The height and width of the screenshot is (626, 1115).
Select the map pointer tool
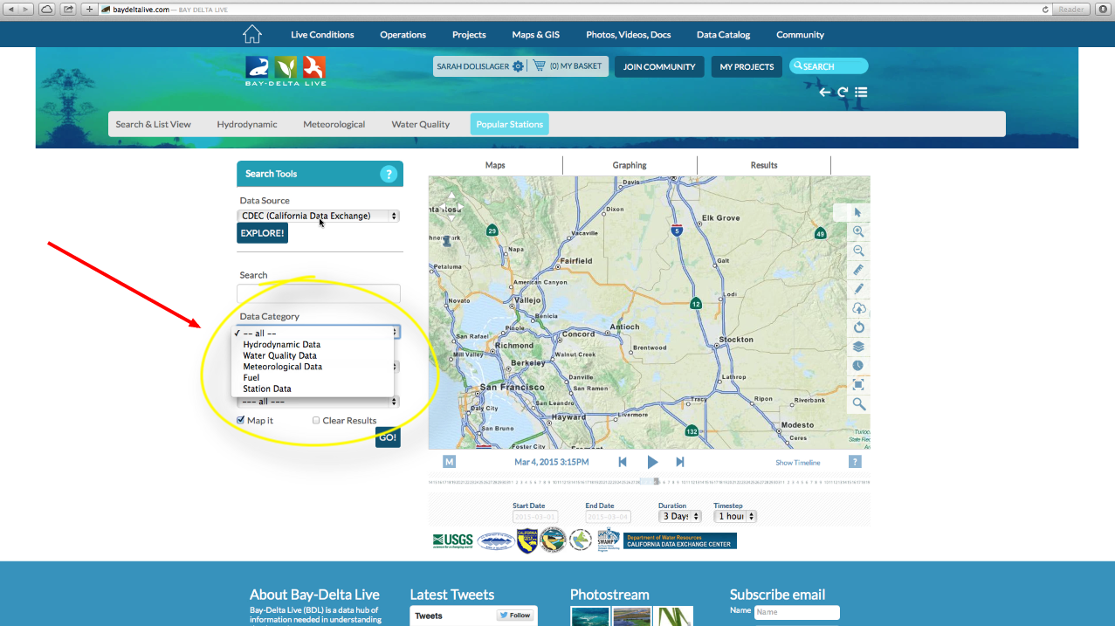click(x=858, y=212)
